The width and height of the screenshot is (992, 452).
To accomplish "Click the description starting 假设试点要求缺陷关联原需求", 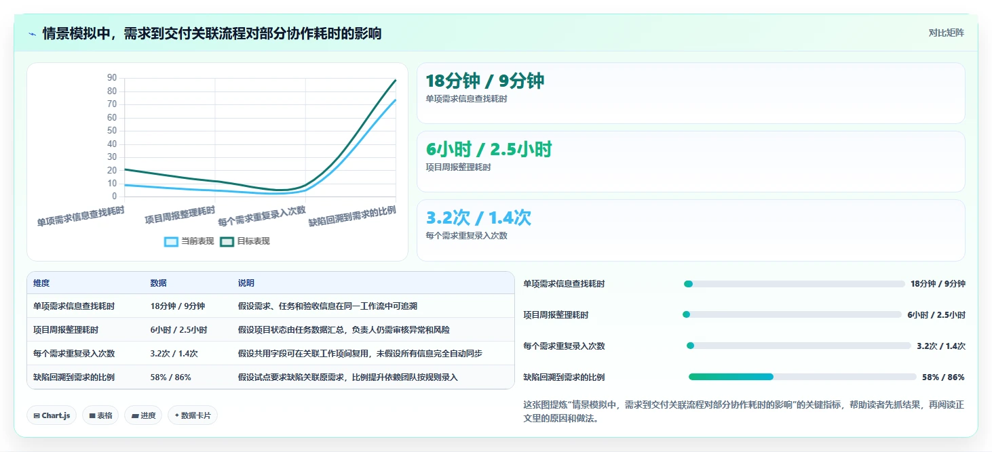I will (348, 377).
